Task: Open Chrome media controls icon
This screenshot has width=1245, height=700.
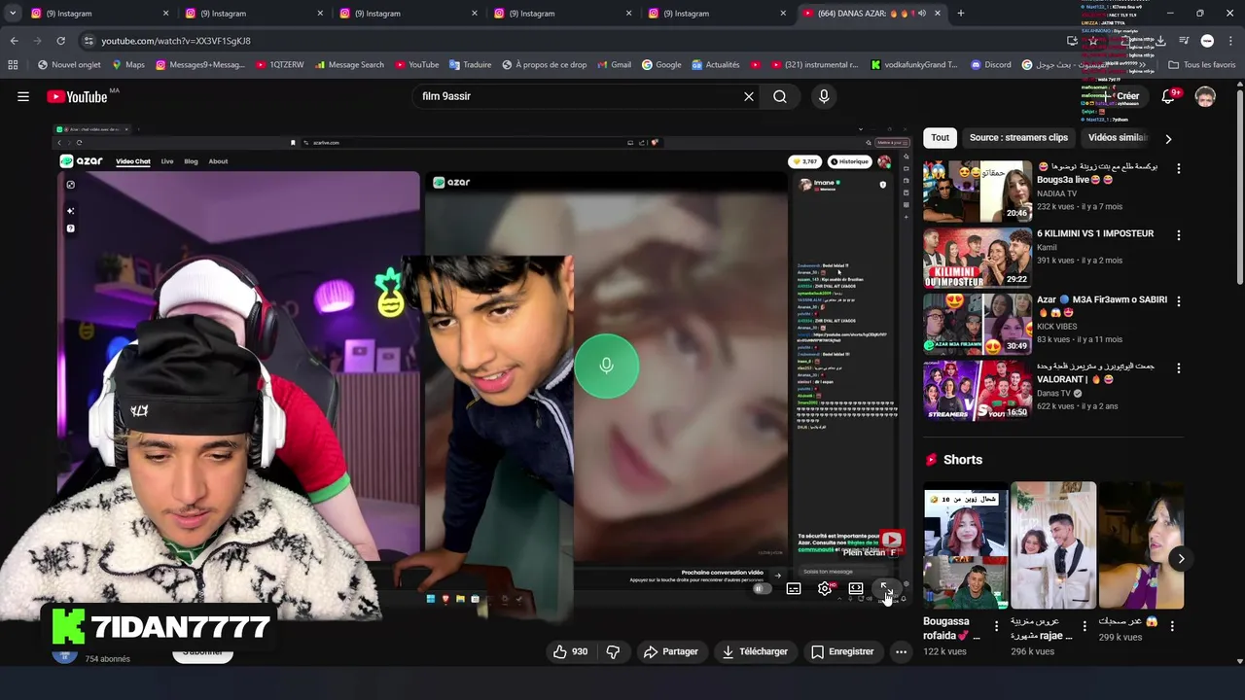Action: coord(1184,41)
